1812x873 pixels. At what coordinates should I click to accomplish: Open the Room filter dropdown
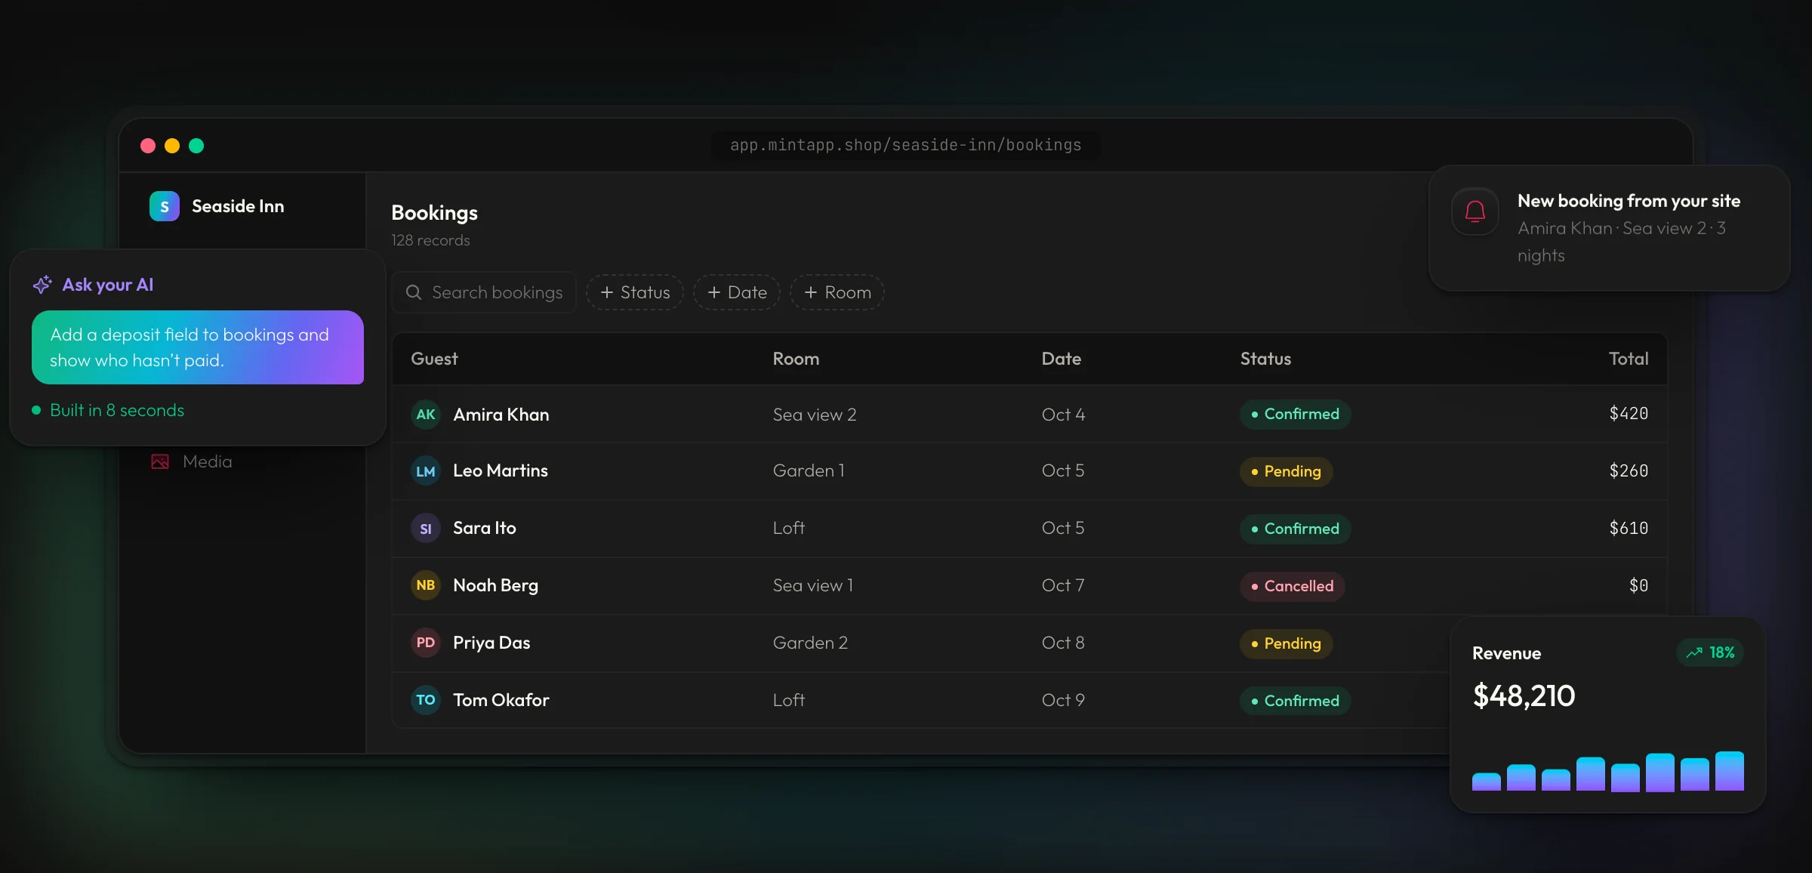click(x=837, y=292)
